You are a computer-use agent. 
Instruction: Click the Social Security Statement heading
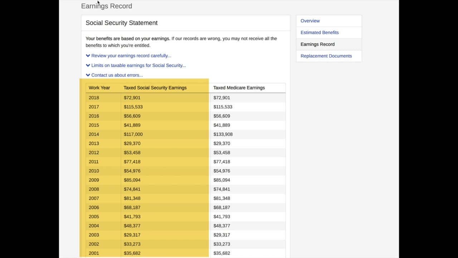click(x=122, y=23)
